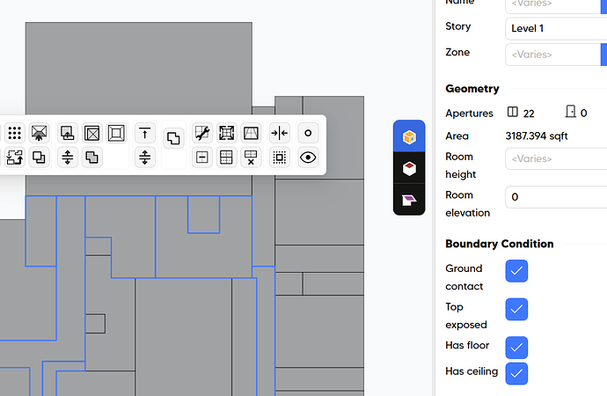Click the dashed selection square icon

(279, 158)
